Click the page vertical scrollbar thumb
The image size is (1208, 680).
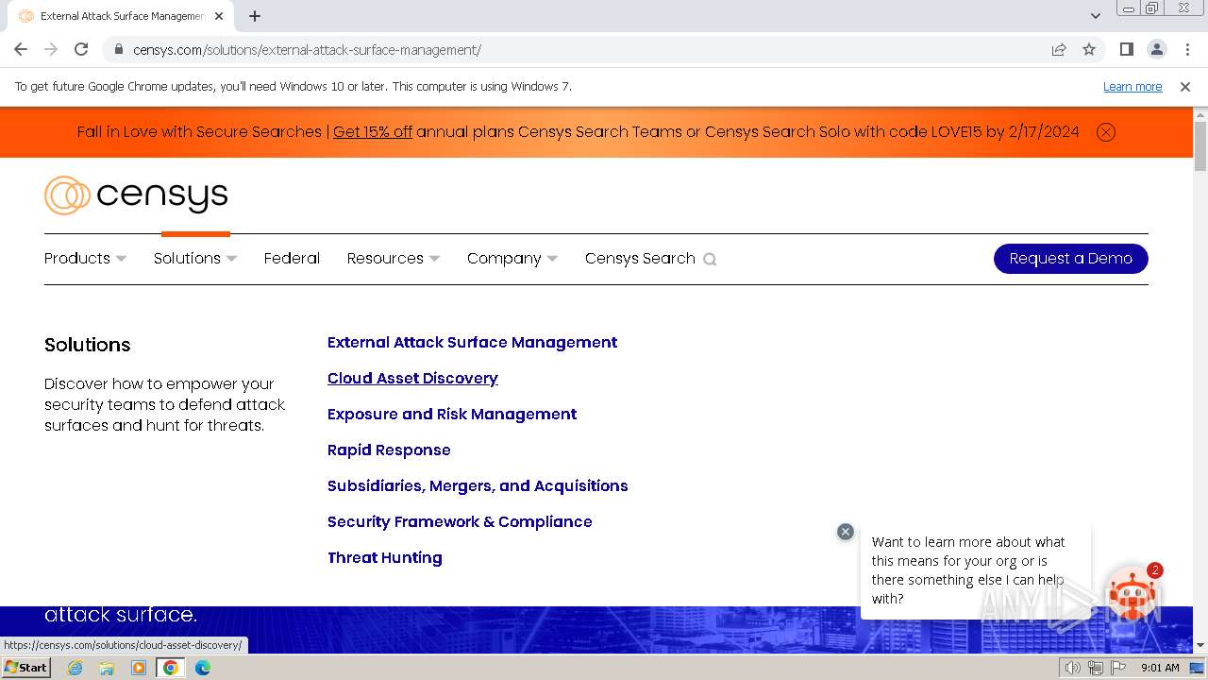click(1200, 146)
